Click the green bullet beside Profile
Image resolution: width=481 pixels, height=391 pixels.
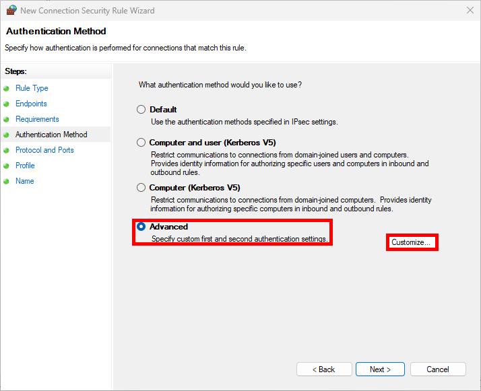(x=7, y=166)
